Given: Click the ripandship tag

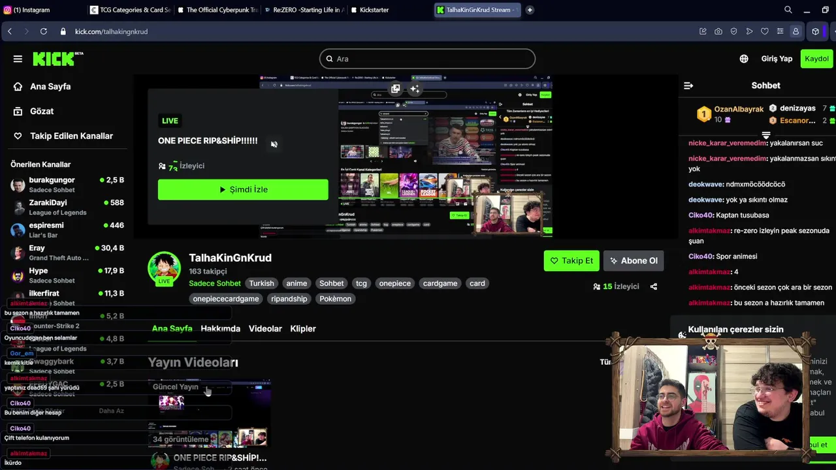Looking at the screenshot, I should tap(289, 299).
